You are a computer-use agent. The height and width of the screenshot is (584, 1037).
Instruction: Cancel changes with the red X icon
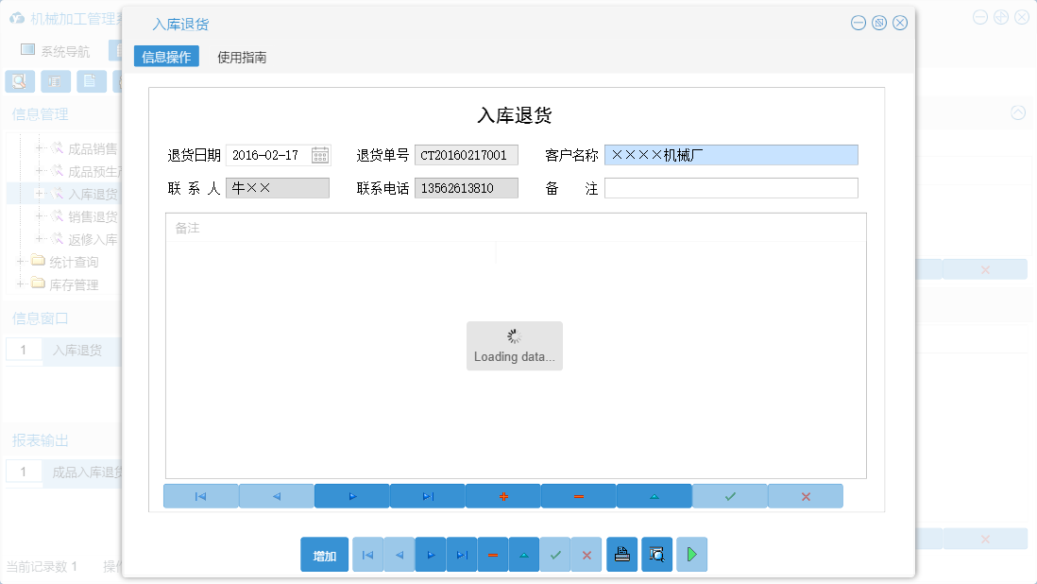(x=805, y=495)
